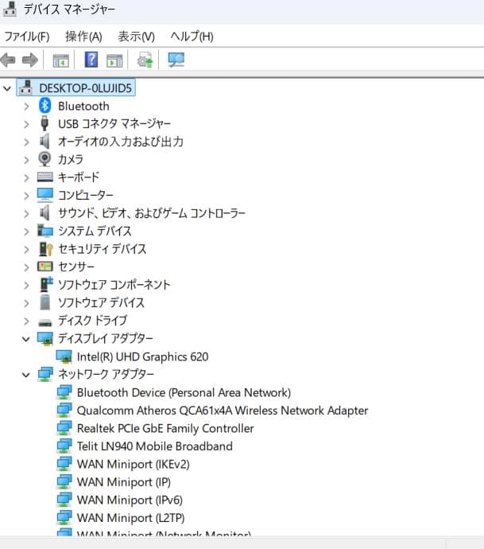Click the Device Manager title bar icon
Viewport: 484px width, 549px height.
pos(10,10)
